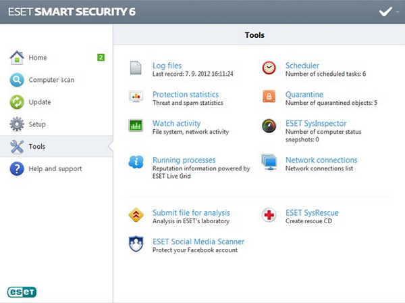Open the Protection statistics link

pyautogui.click(x=186, y=95)
